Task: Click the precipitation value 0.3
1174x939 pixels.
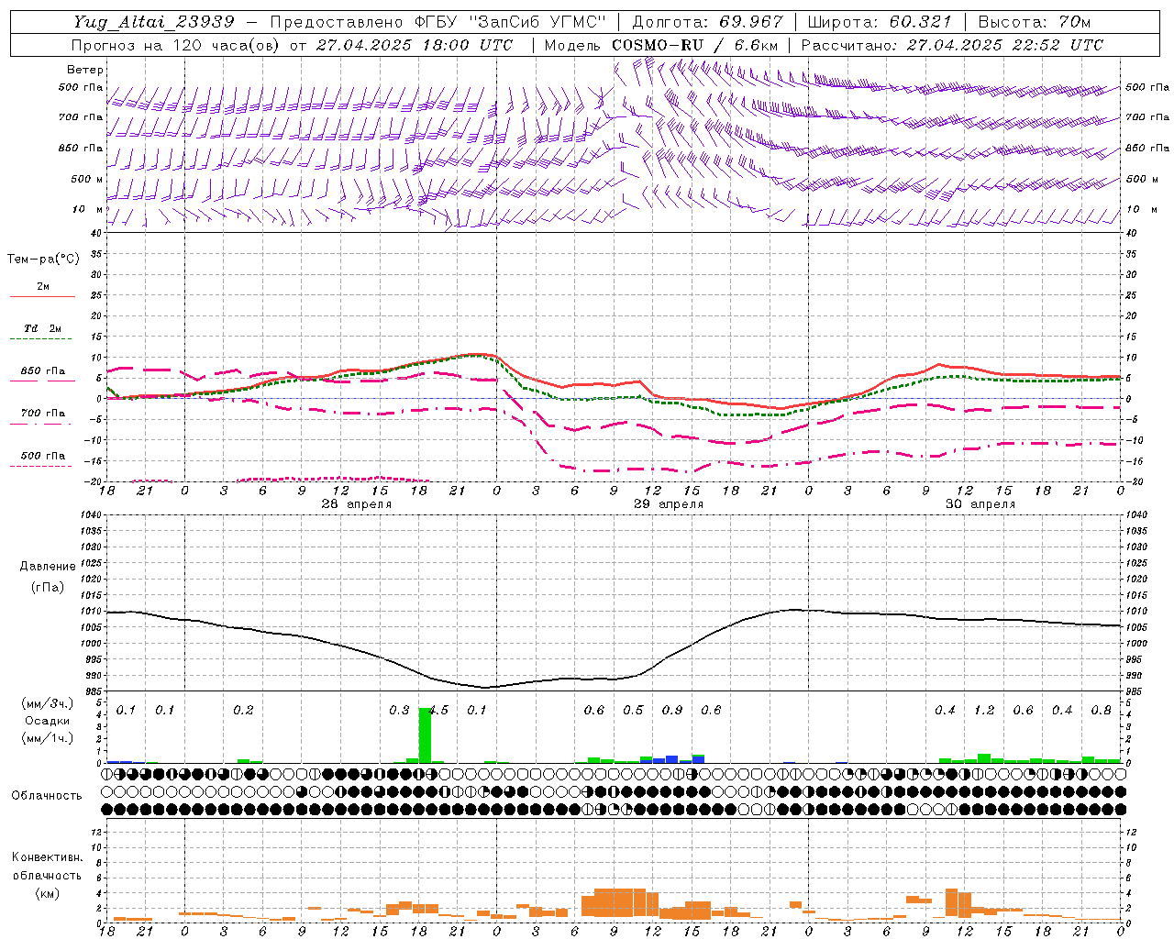Action: tap(399, 711)
